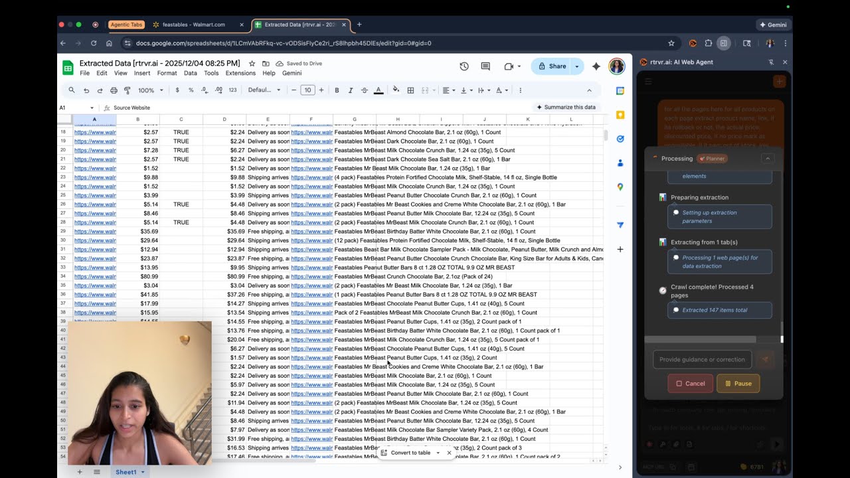The image size is (850, 478).
Task: Open Keep notes in the side panel
Action: [x=620, y=115]
